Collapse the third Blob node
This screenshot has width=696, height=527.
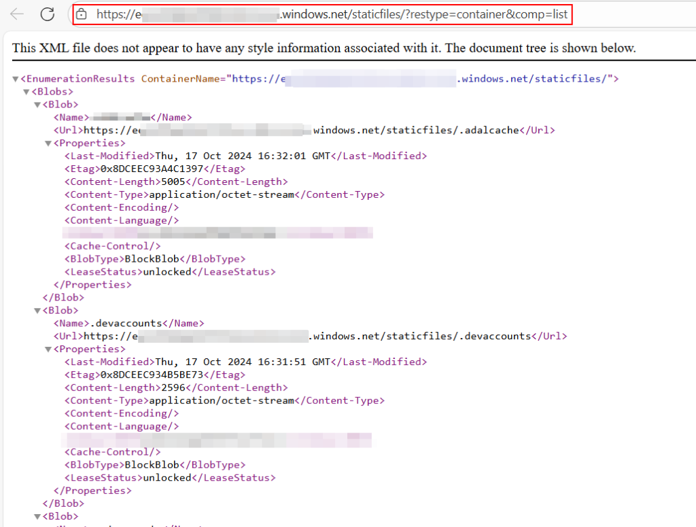tap(38, 517)
